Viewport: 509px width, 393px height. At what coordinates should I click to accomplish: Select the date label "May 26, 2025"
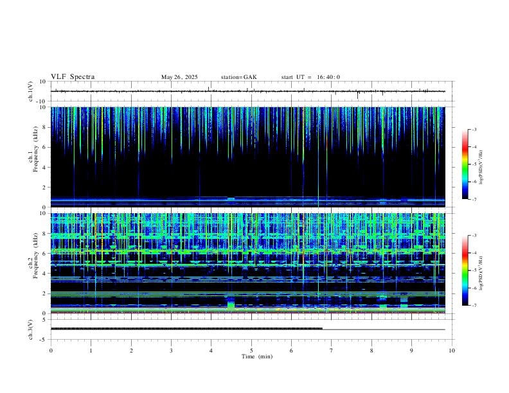179,77
